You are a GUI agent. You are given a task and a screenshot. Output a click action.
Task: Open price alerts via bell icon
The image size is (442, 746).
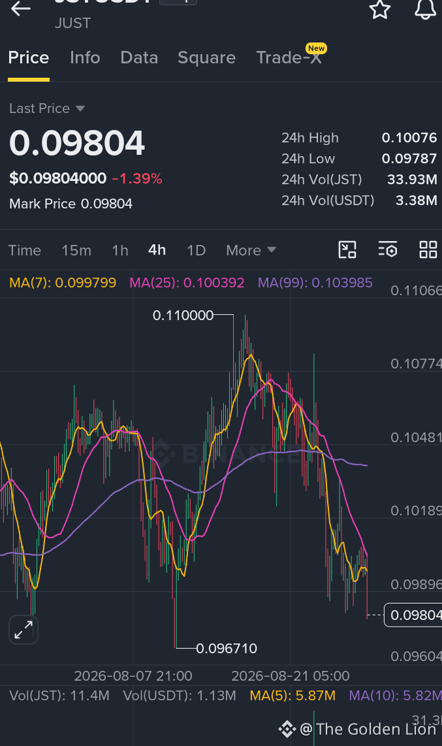click(425, 8)
